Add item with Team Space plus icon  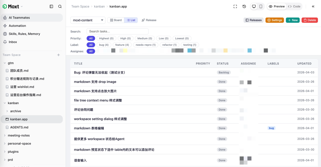pos(59,55)
